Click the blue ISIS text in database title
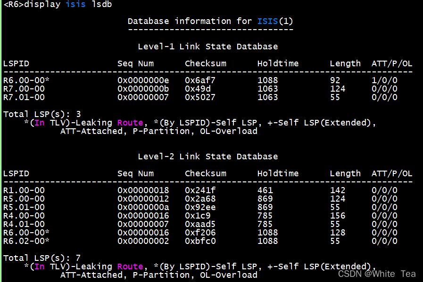The image size is (423, 282). 267,21
